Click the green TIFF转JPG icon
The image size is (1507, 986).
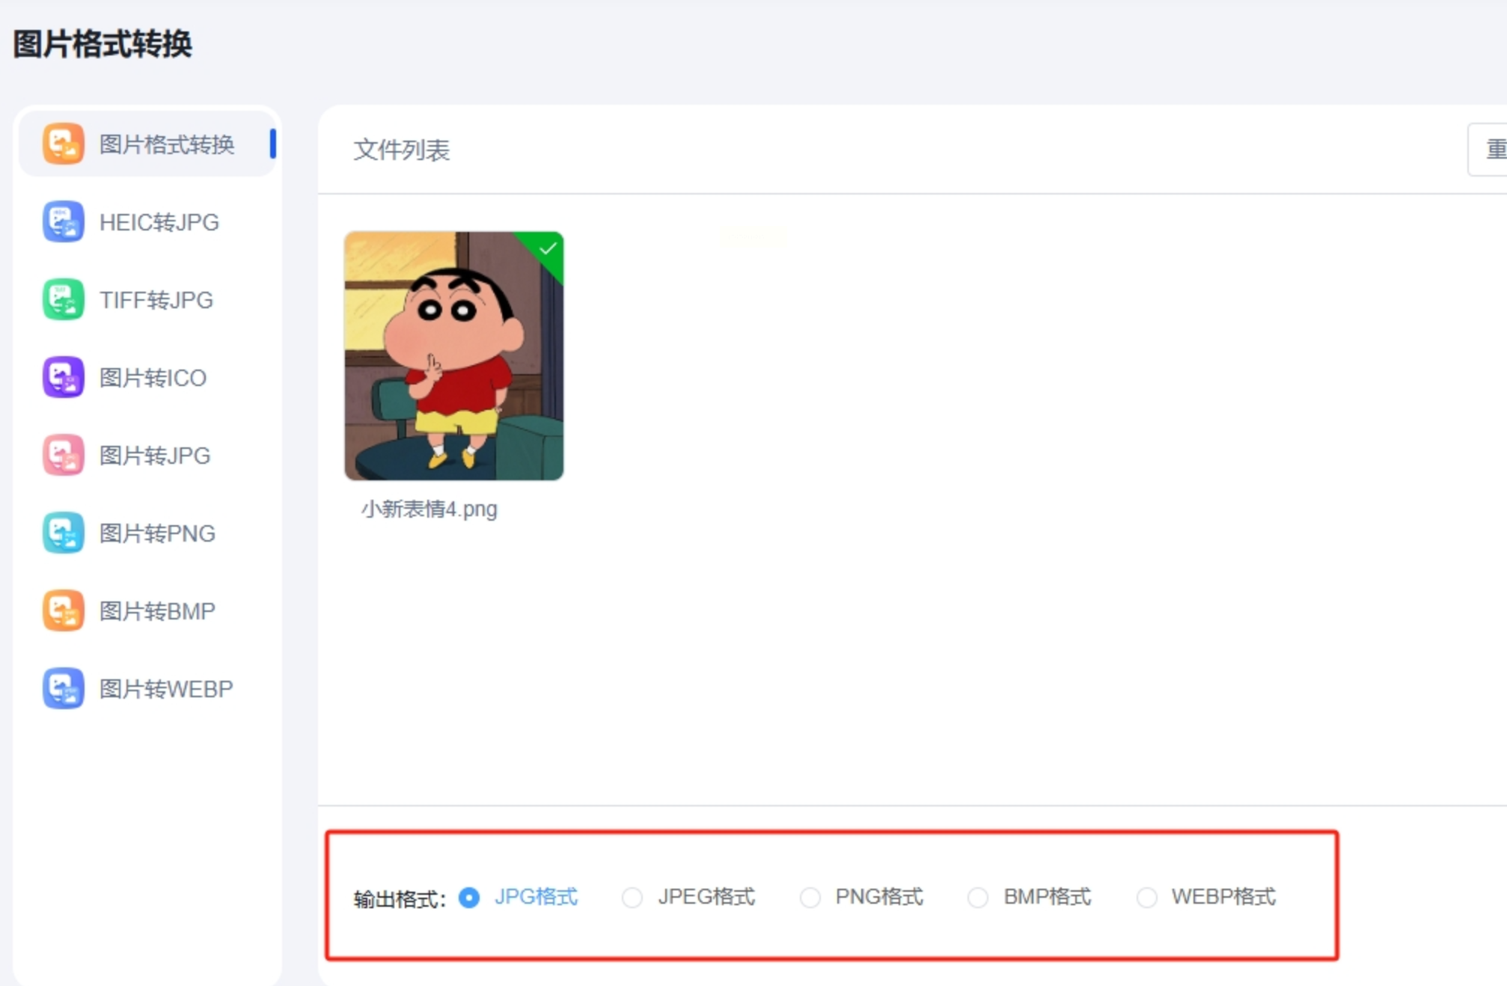[63, 299]
